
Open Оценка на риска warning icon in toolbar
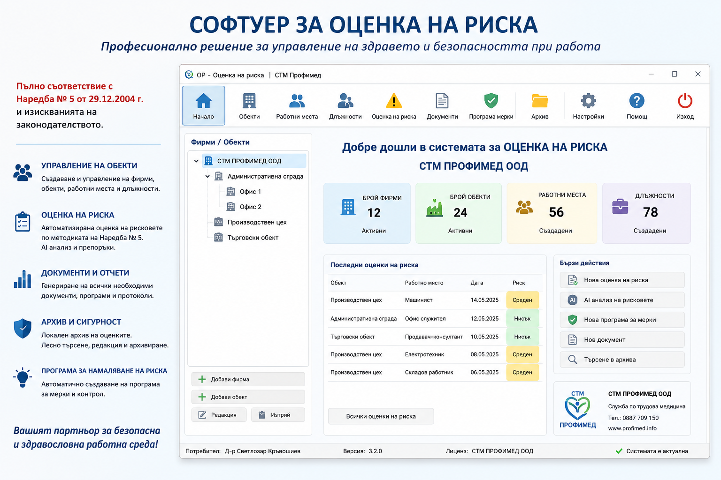pyautogui.click(x=394, y=105)
